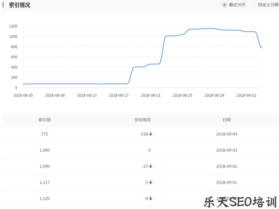Image resolution: width=279 pixels, height=209 pixels.
Task: Click the index value 772
Action: click(45, 134)
